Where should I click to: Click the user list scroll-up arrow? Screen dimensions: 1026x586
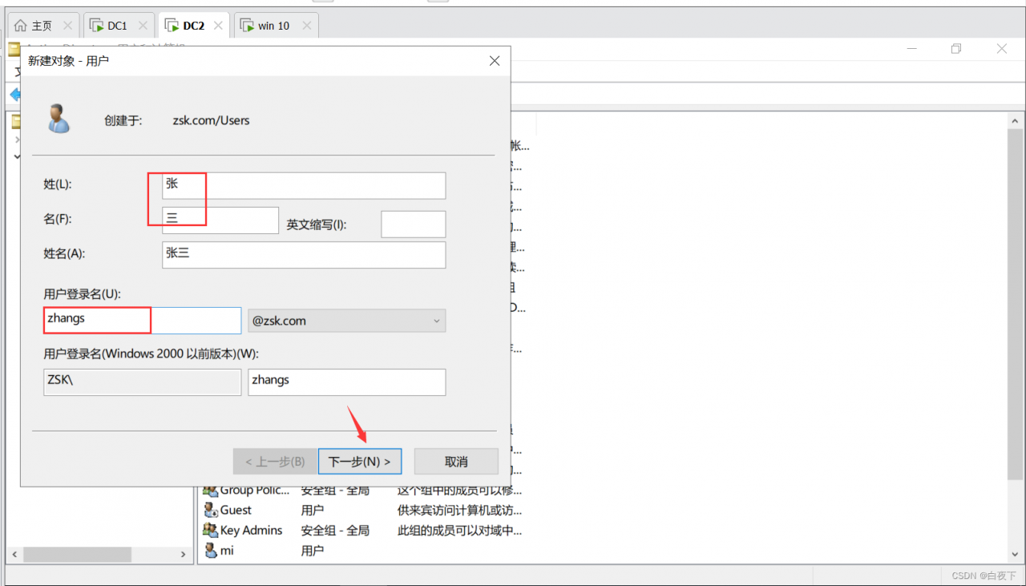[1016, 121]
